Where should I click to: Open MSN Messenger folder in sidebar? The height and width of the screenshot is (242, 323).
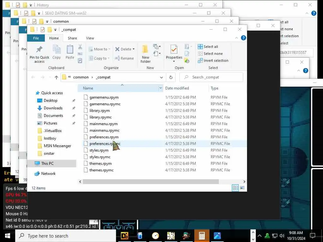[x=57, y=146]
